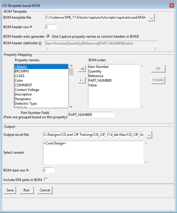Toggle BOM header auto generate checkbox
Image resolution: width=177 pixels, height=213 pixels.
(x=48, y=37)
